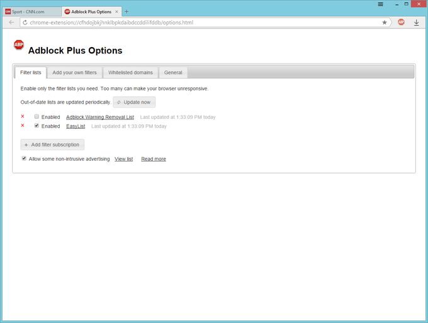Click the Adblock Plus Options heading
Viewport: 428px width, 323px height.
click(76, 50)
